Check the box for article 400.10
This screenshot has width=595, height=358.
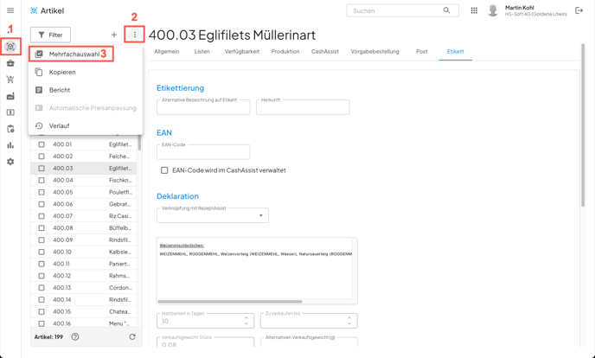click(42, 252)
